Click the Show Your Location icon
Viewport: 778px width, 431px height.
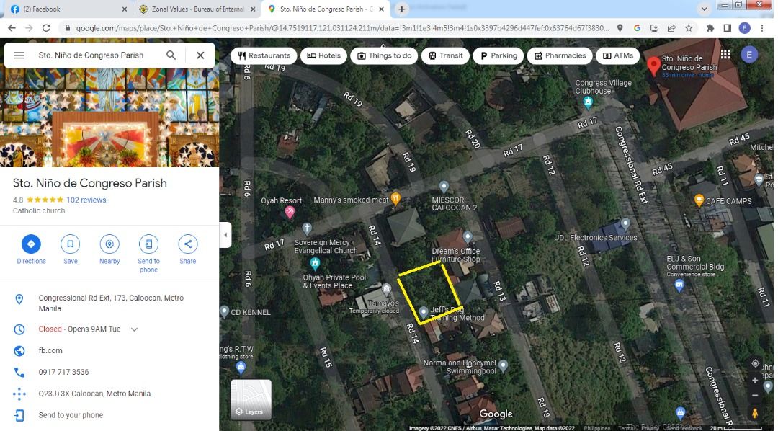click(x=755, y=363)
